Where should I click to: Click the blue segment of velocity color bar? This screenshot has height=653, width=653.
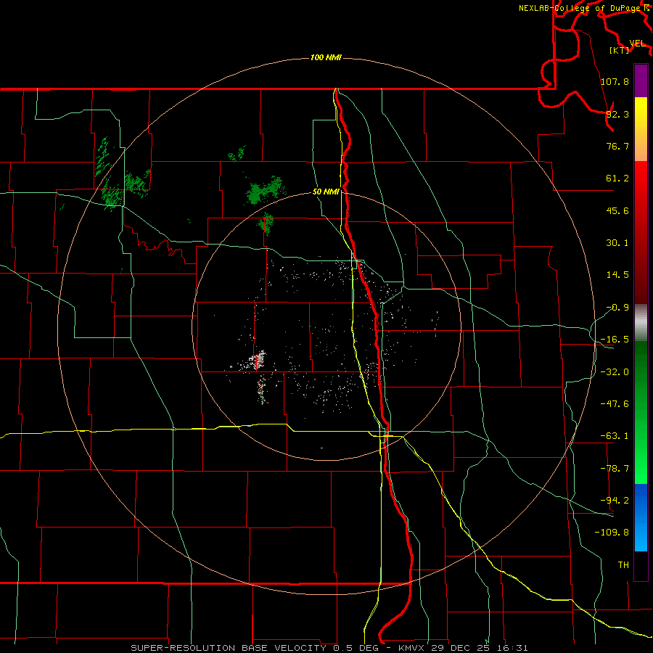coord(641,517)
